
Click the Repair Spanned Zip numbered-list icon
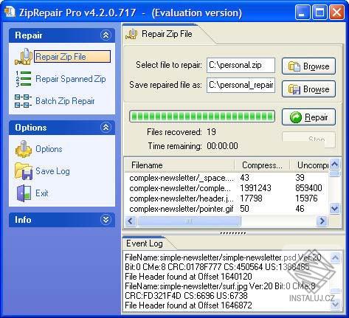pos(23,79)
